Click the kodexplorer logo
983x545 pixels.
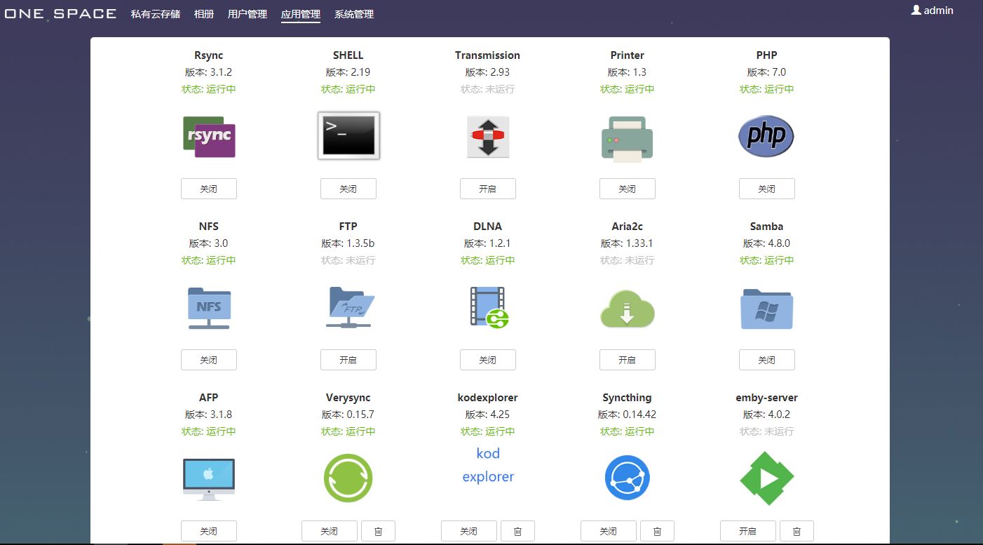click(488, 464)
